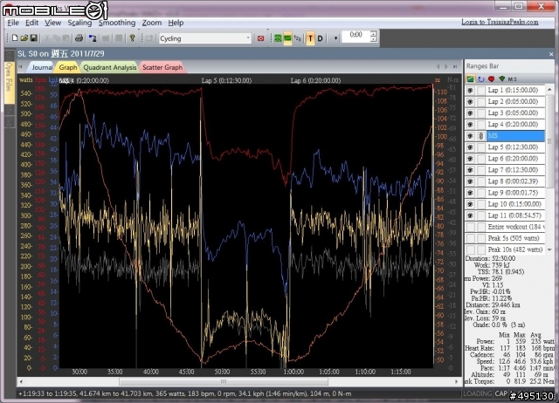Click the Ranges Bar chart icon
This screenshot has height=403, width=559.
point(471,79)
